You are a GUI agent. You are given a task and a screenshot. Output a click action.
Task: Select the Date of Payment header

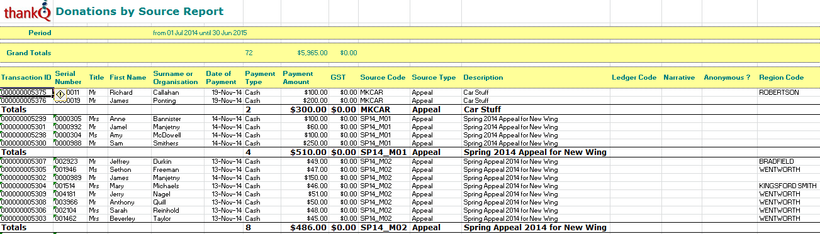tap(221, 78)
